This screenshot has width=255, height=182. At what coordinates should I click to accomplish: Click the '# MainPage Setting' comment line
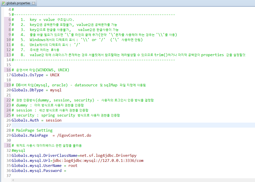pyautogui.click(x=32, y=130)
